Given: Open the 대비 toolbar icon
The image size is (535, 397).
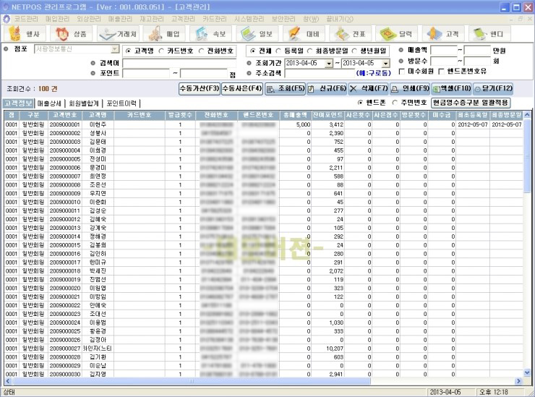Looking at the screenshot, I should tap(304, 34).
